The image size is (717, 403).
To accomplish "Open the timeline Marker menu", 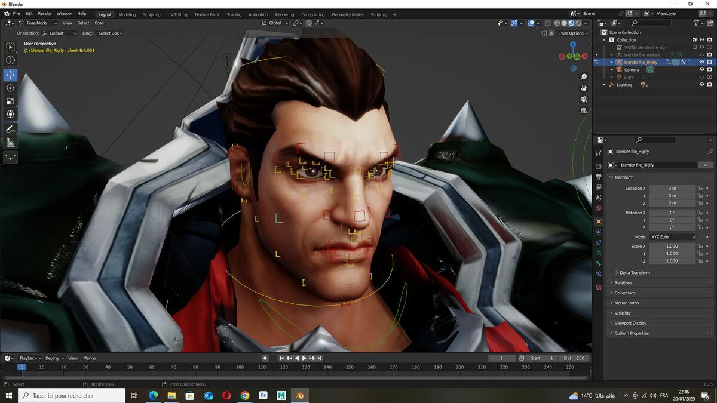I will coord(90,358).
